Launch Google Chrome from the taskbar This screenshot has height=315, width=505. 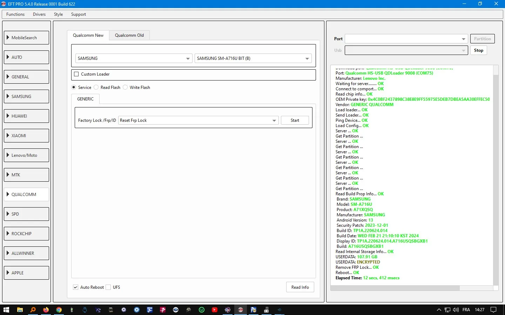coord(59,310)
